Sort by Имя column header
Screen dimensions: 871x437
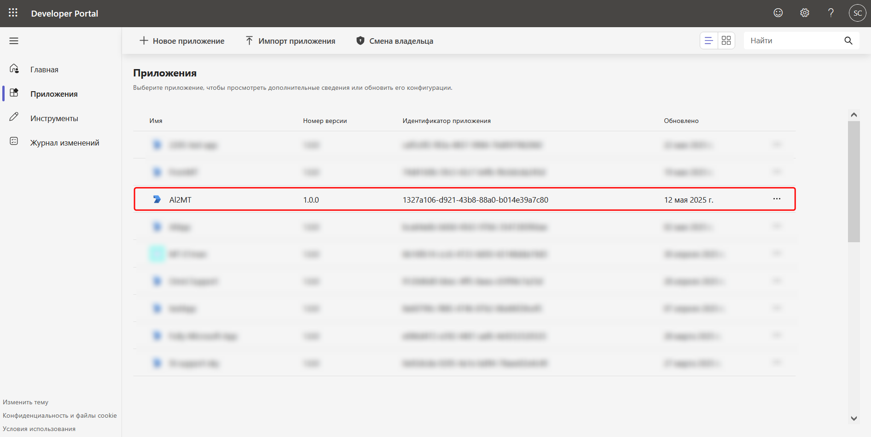156,121
